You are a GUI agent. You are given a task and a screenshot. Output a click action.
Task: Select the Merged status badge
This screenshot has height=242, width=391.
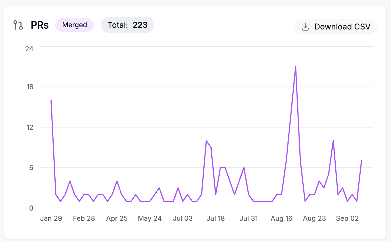coord(75,25)
